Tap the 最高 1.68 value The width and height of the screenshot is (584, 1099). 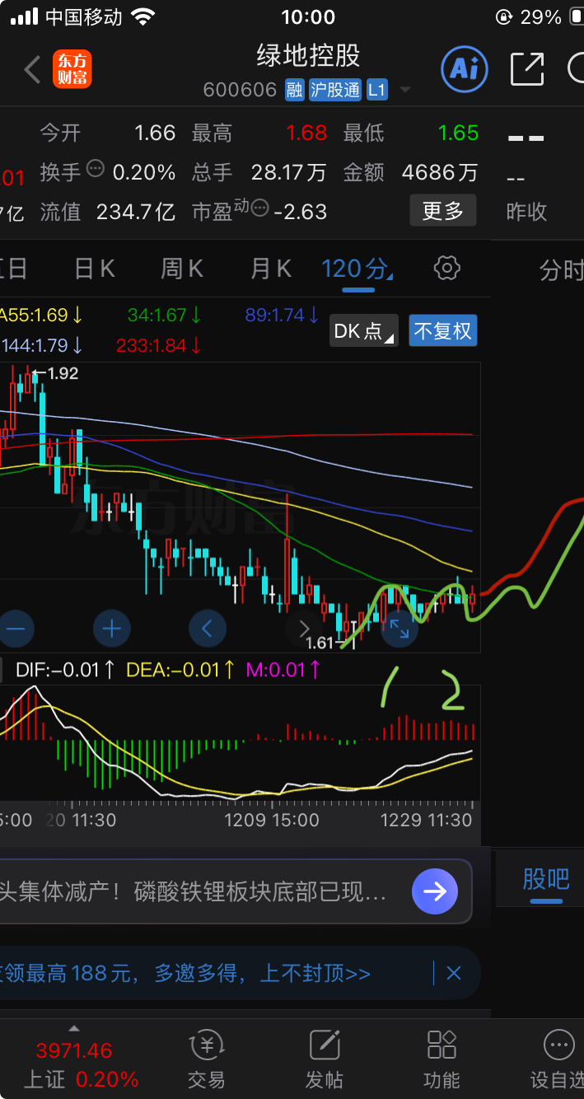pos(306,133)
